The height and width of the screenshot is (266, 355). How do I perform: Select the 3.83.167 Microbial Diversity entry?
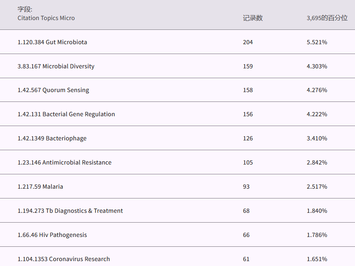pos(56,66)
